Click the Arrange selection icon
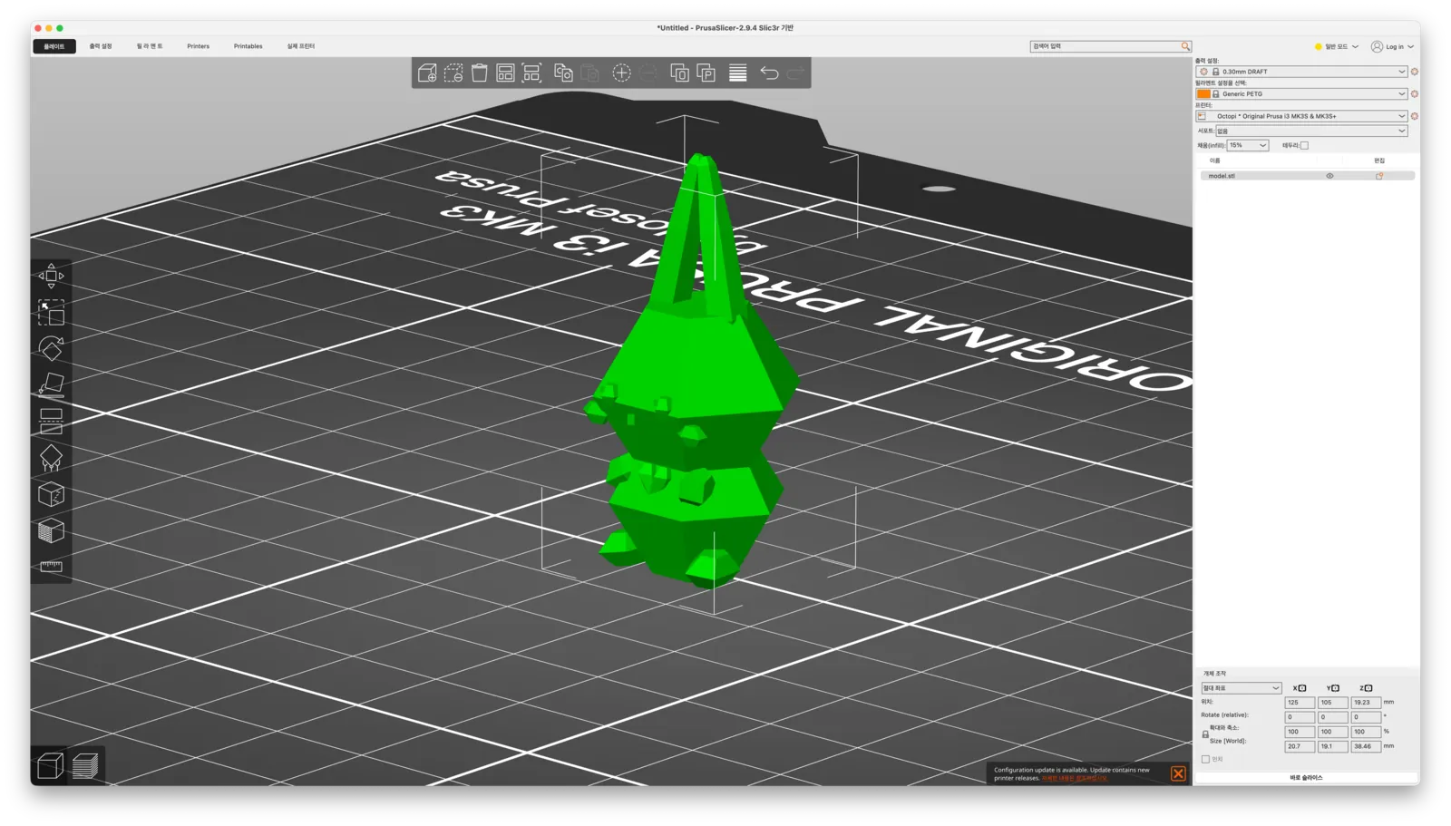Viewport: 1451px width, 826px height. click(531, 73)
